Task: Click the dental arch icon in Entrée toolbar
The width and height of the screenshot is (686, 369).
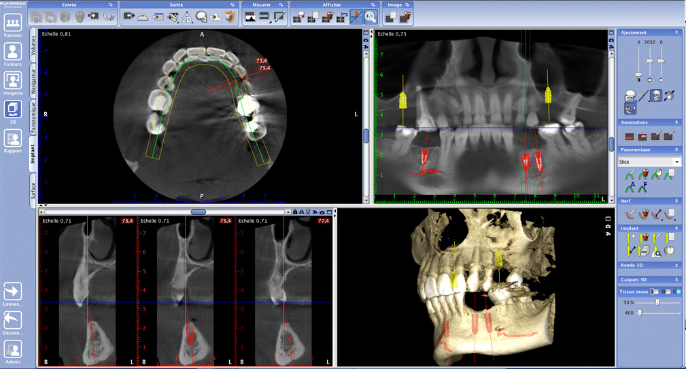Action: [x=109, y=16]
